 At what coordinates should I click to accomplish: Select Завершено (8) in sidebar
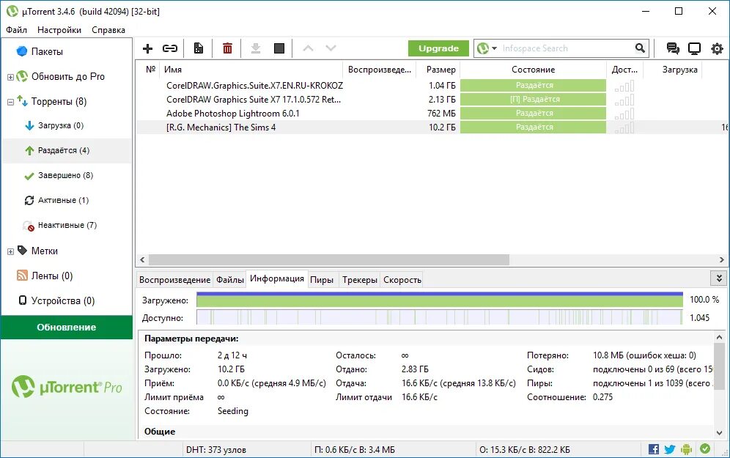tap(66, 175)
